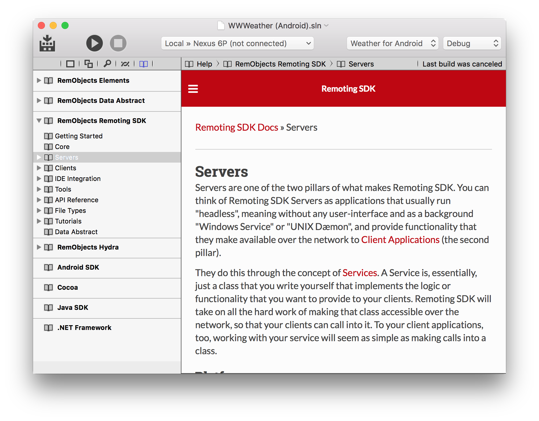Expand the API Reference tree item
This screenshot has height=421, width=539.
tap(39, 200)
